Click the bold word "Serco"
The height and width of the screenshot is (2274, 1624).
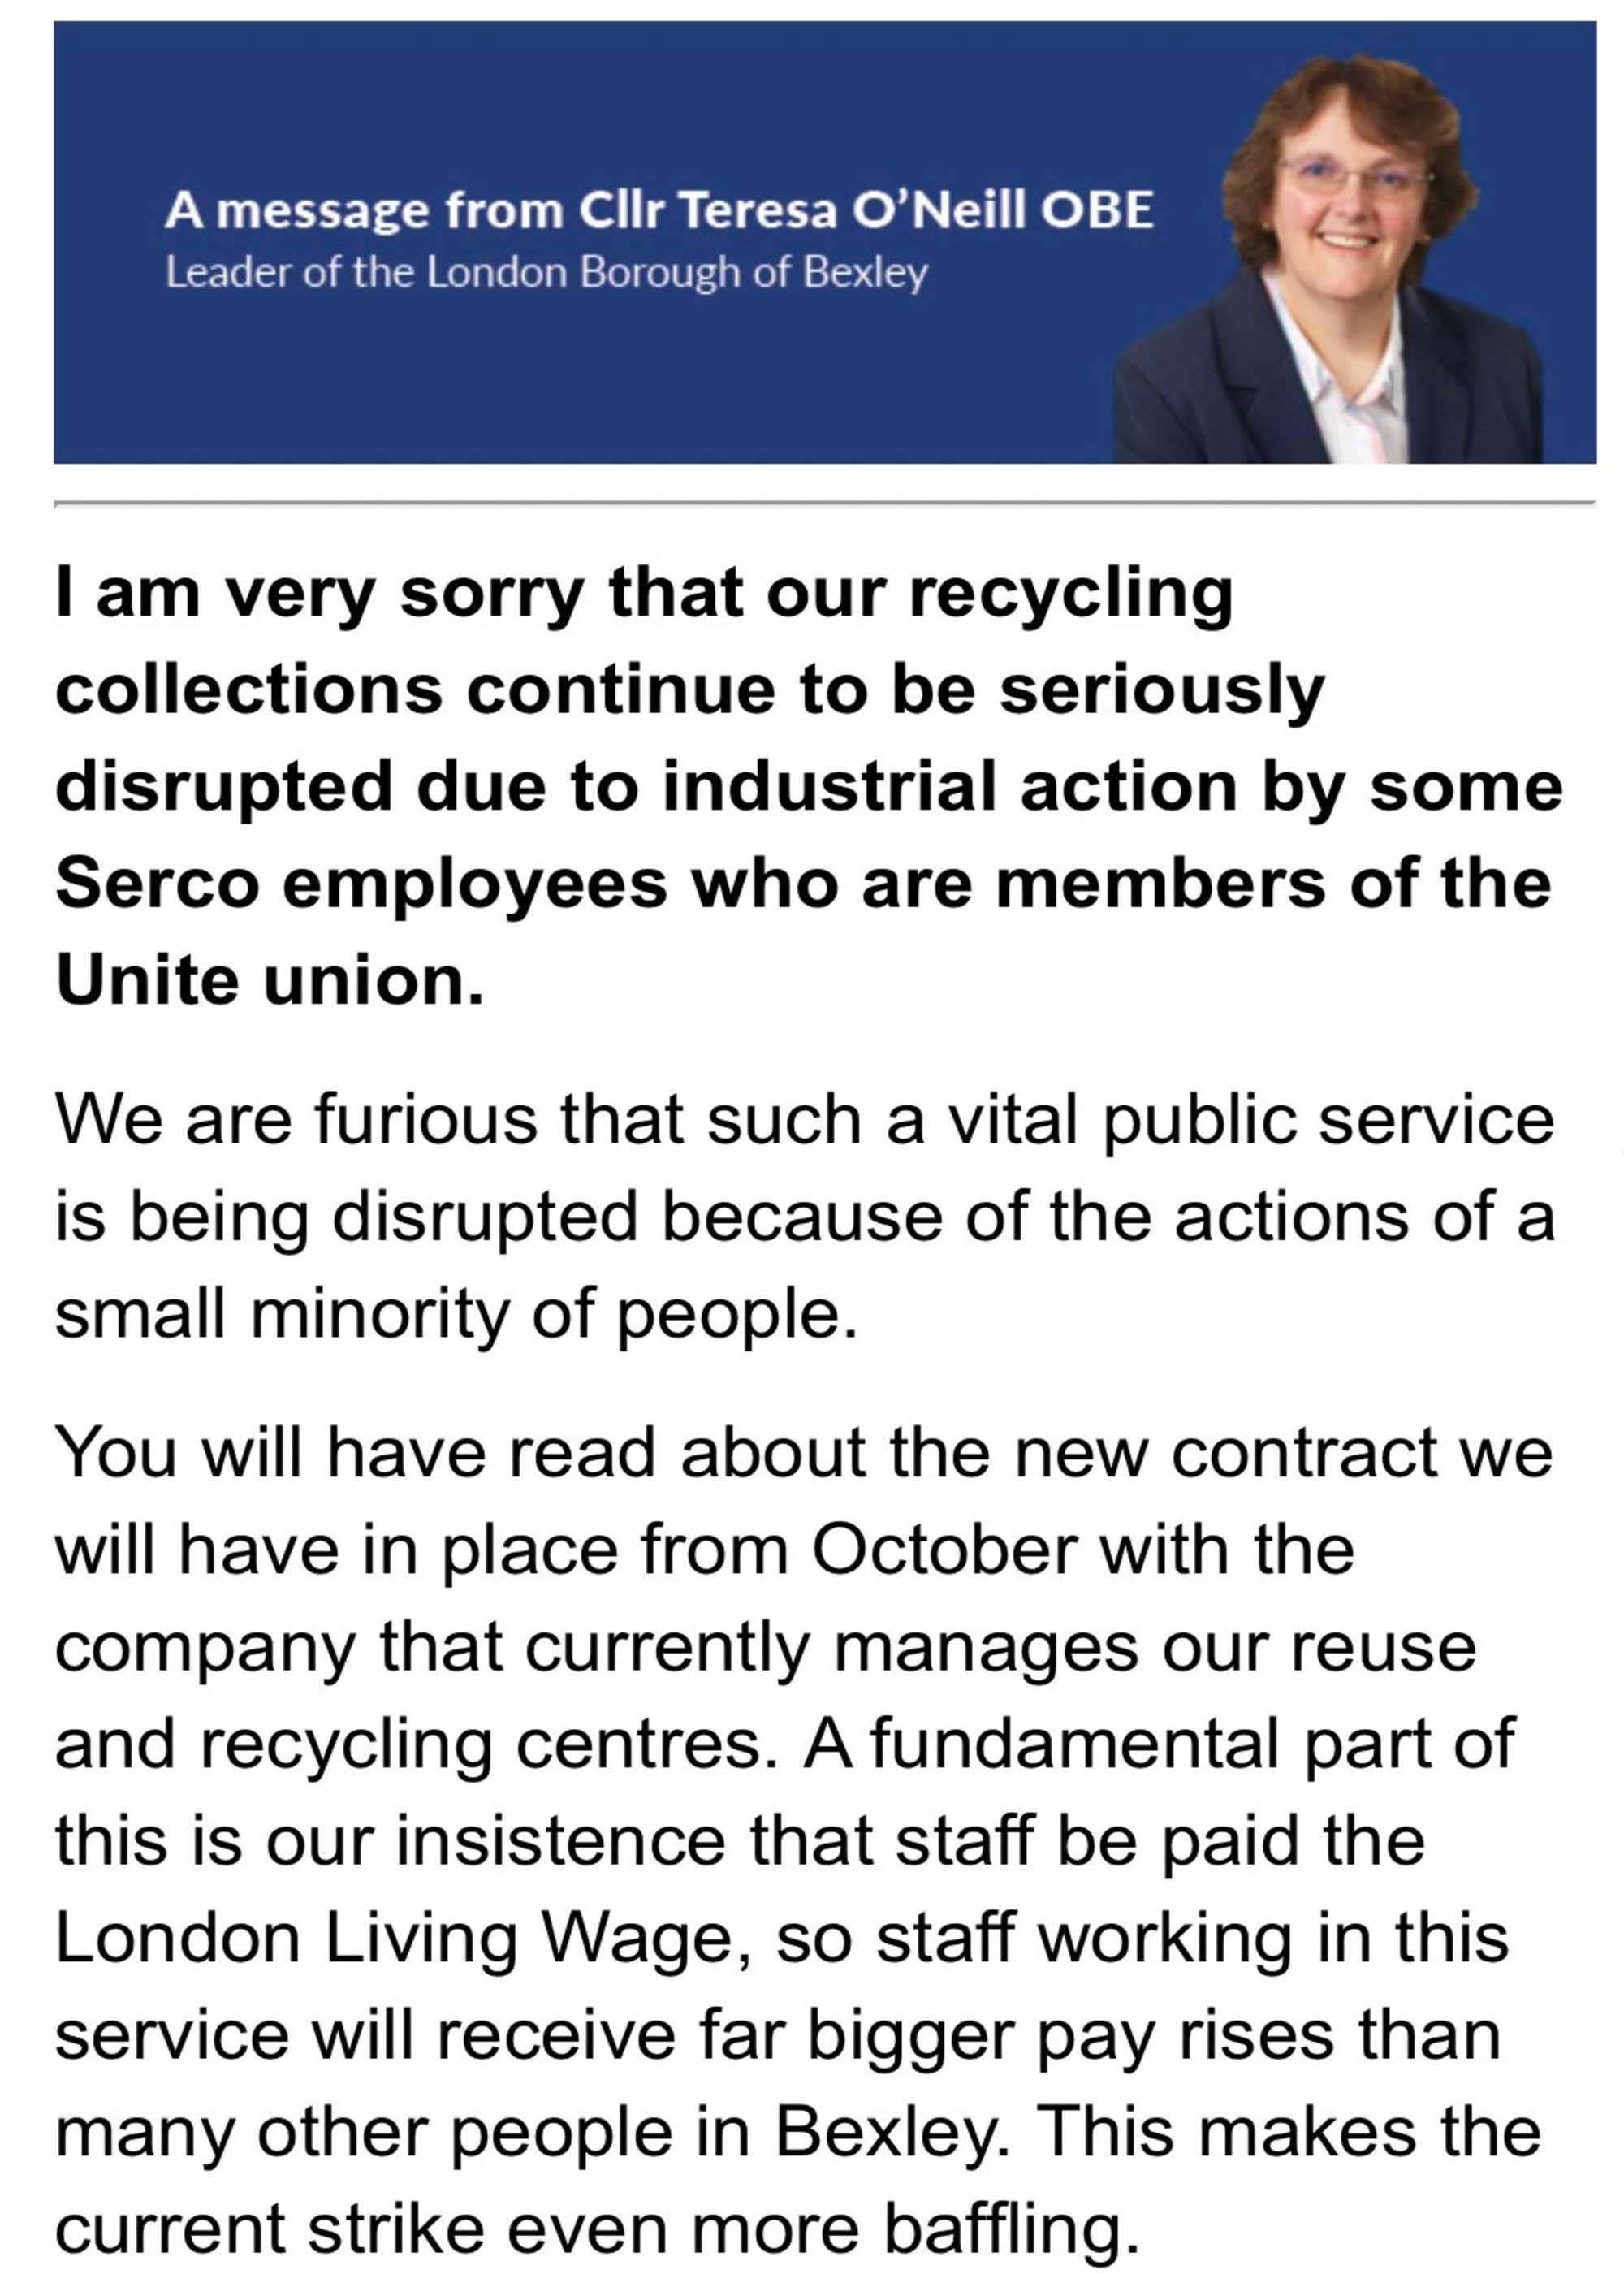click(x=157, y=884)
